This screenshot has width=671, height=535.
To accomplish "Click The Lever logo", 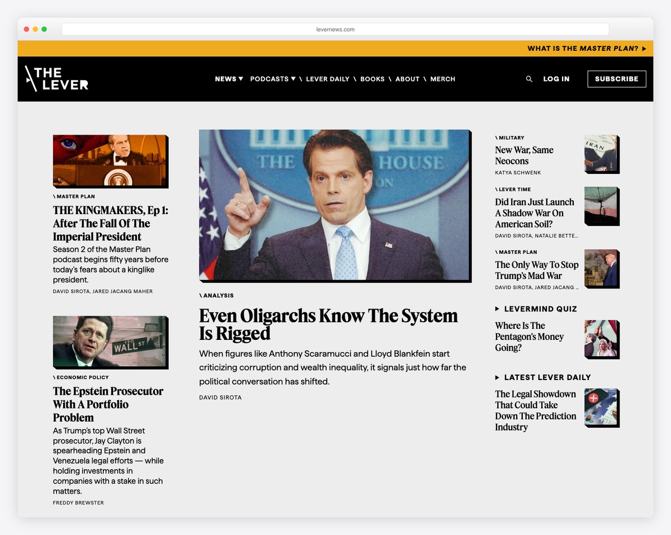I will (57, 79).
